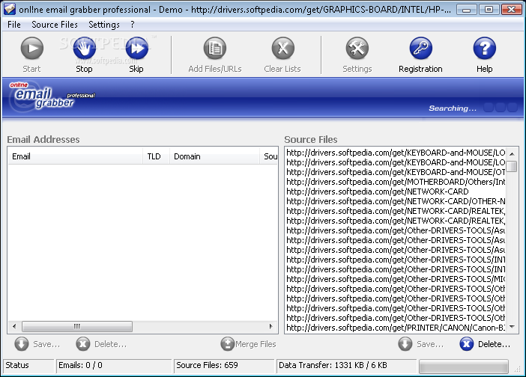Minimize the application window

click(466, 10)
